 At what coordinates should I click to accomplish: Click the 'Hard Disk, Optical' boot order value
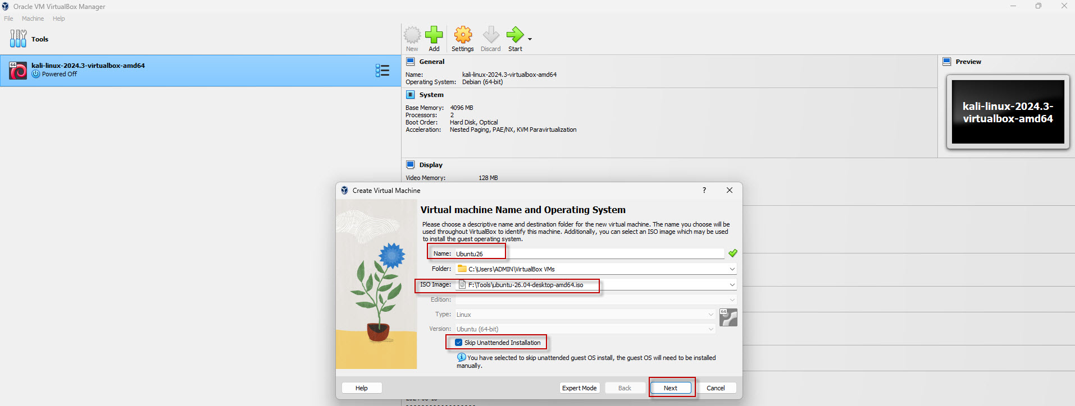click(473, 122)
